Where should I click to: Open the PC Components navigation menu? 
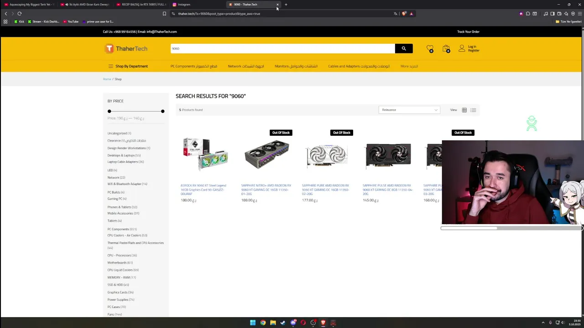(x=194, y=66)
